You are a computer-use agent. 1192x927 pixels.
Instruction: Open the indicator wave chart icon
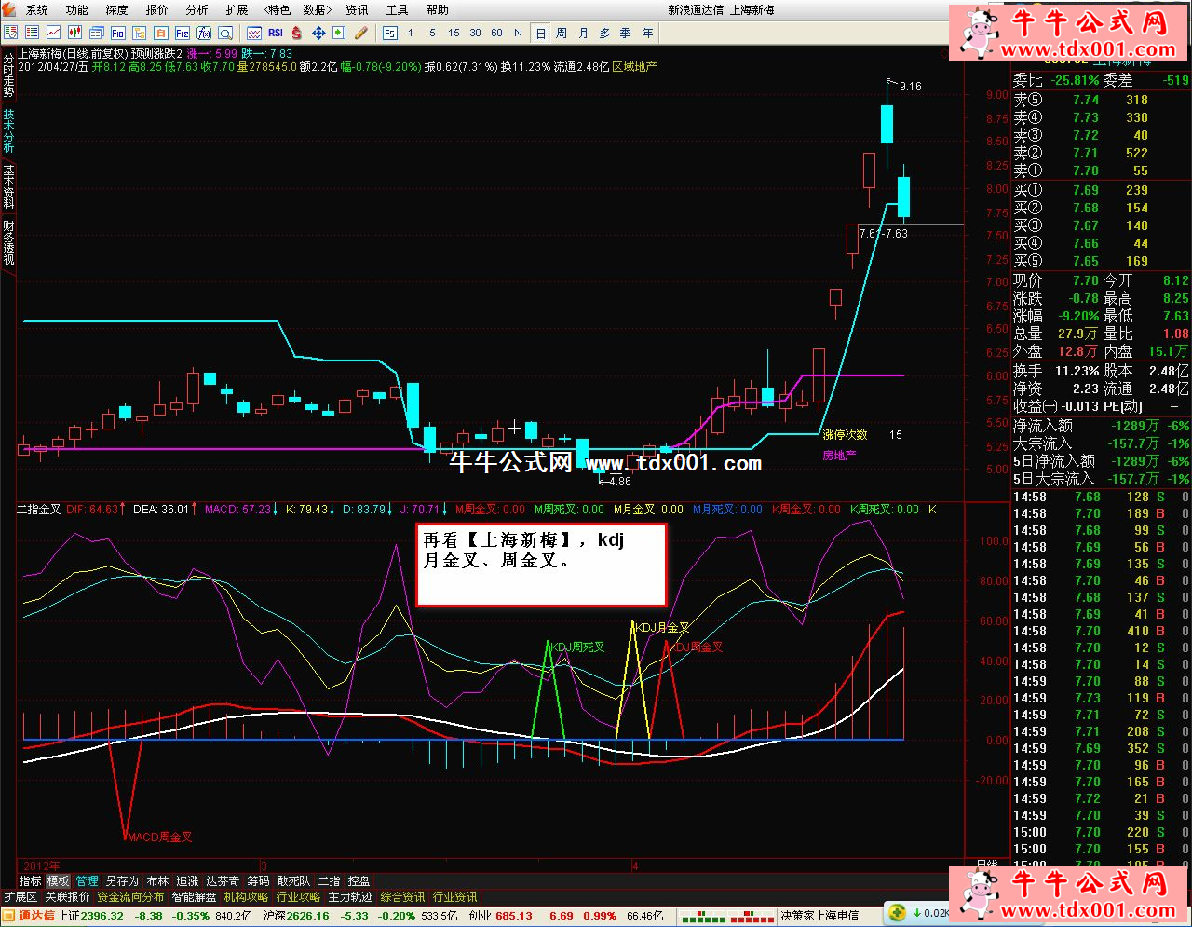[x=254, y=33]
